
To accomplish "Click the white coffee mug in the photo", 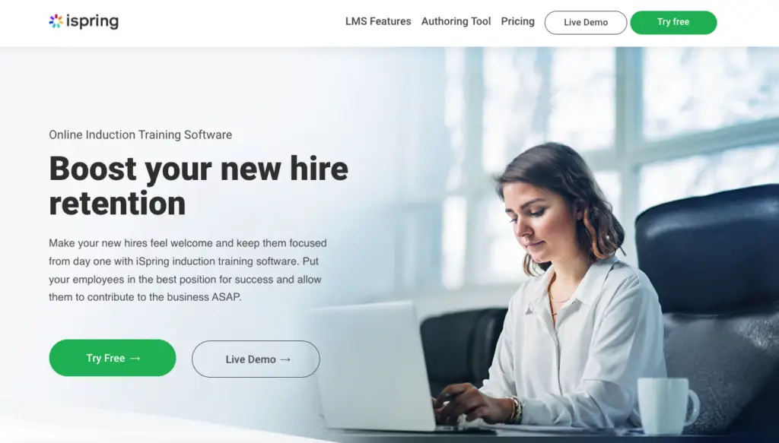I will point(667,405).
